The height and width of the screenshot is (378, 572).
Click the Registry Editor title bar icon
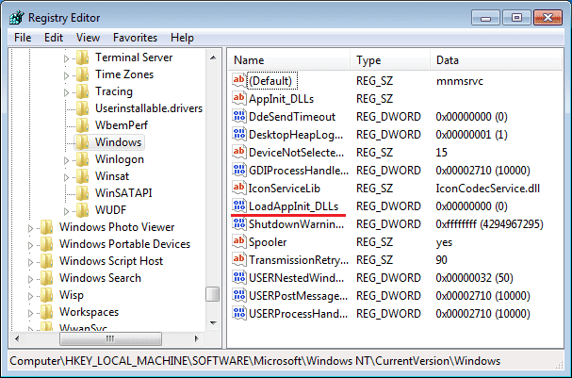pyautogui.click(x=17, y=18)
